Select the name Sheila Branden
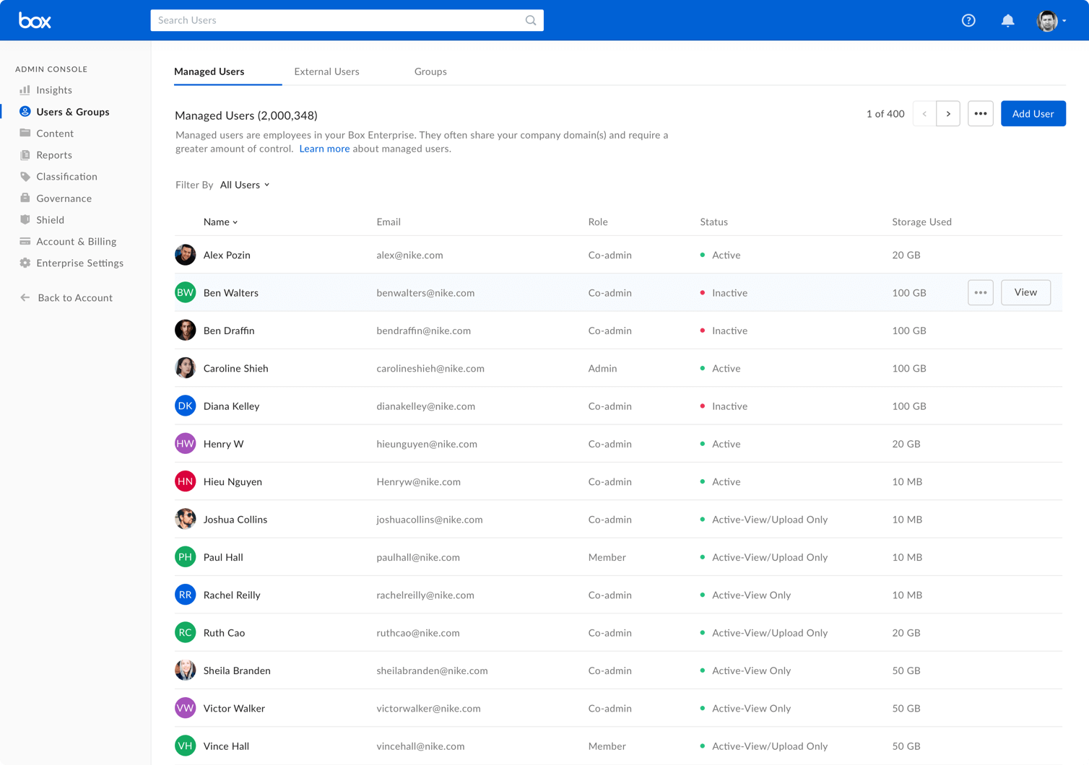Screen dimensions: 1089x765 [x=237, y=670]
